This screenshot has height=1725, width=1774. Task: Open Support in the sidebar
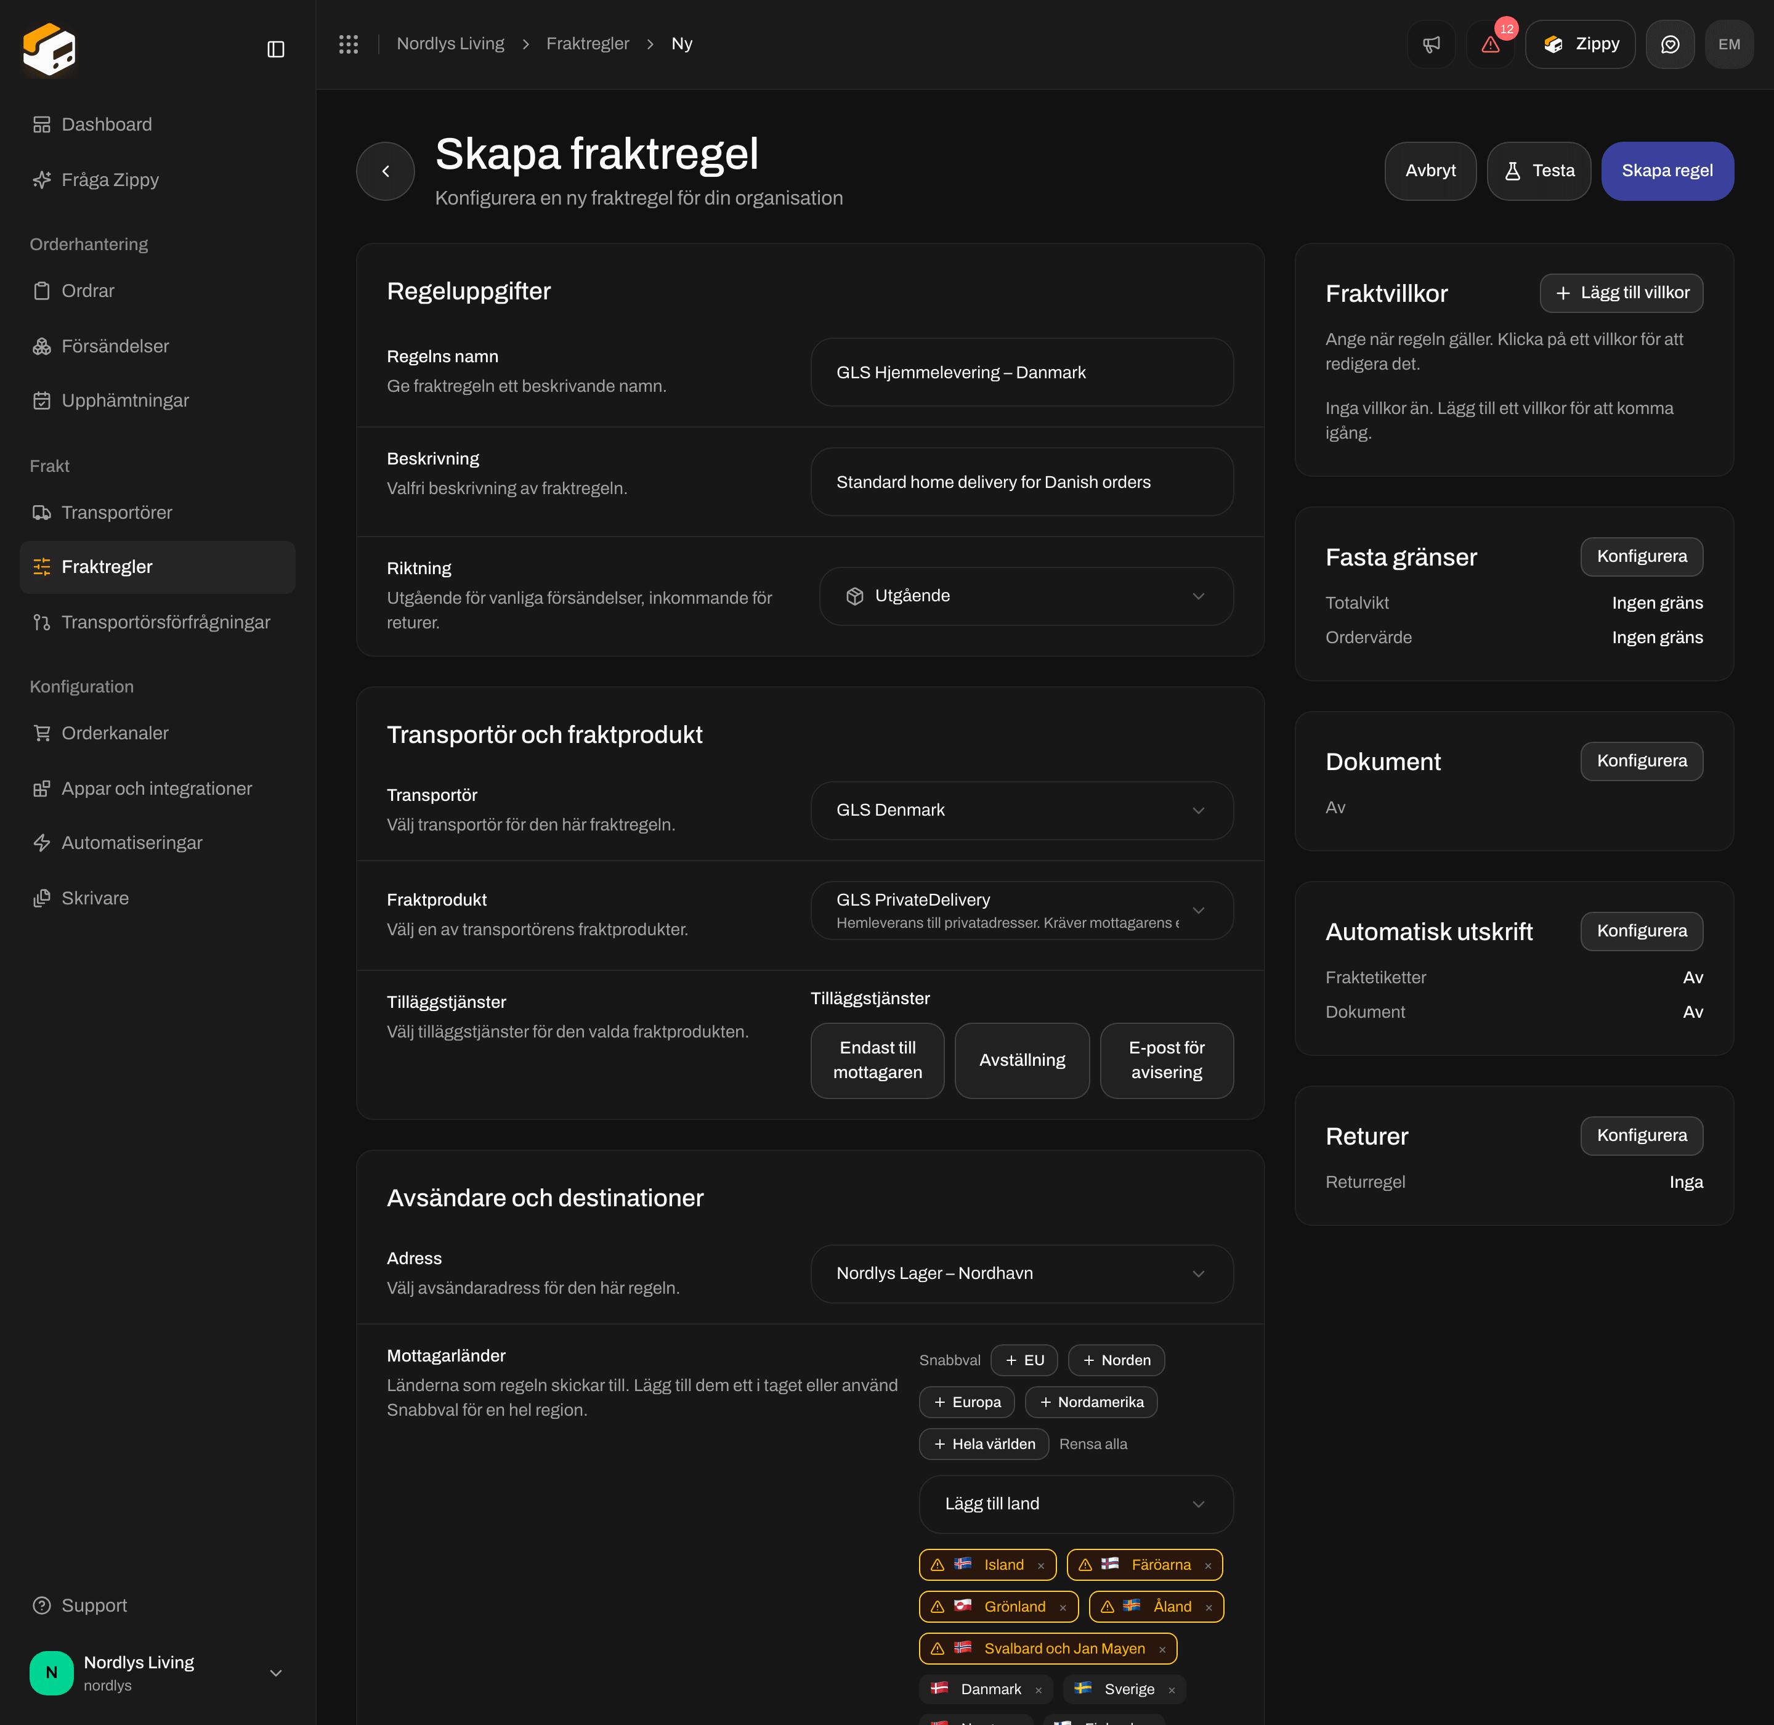coord(158,1605)
